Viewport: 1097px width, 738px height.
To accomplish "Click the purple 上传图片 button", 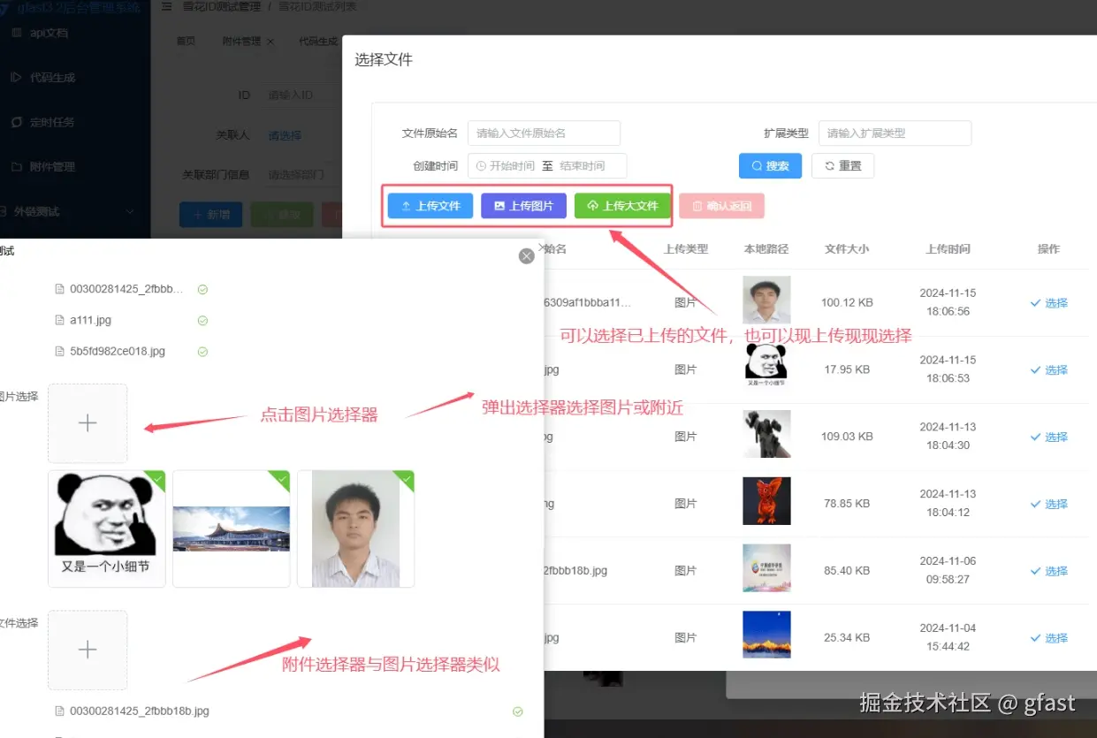I will (x=523, y=206).
